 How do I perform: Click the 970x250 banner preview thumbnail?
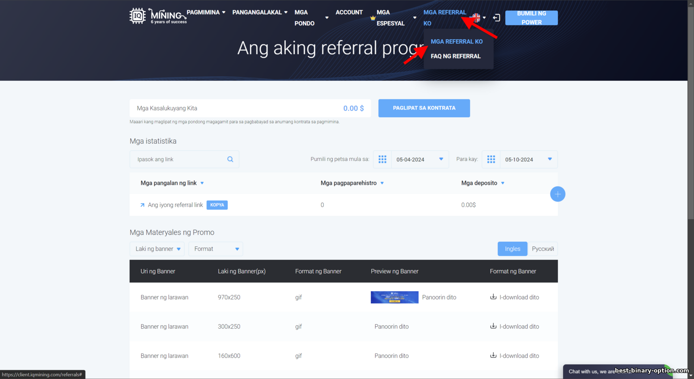coord(394,297)
